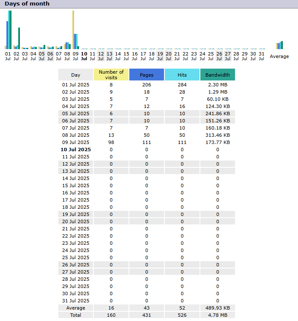
Task: Click the Day column header
Action: 76,75
